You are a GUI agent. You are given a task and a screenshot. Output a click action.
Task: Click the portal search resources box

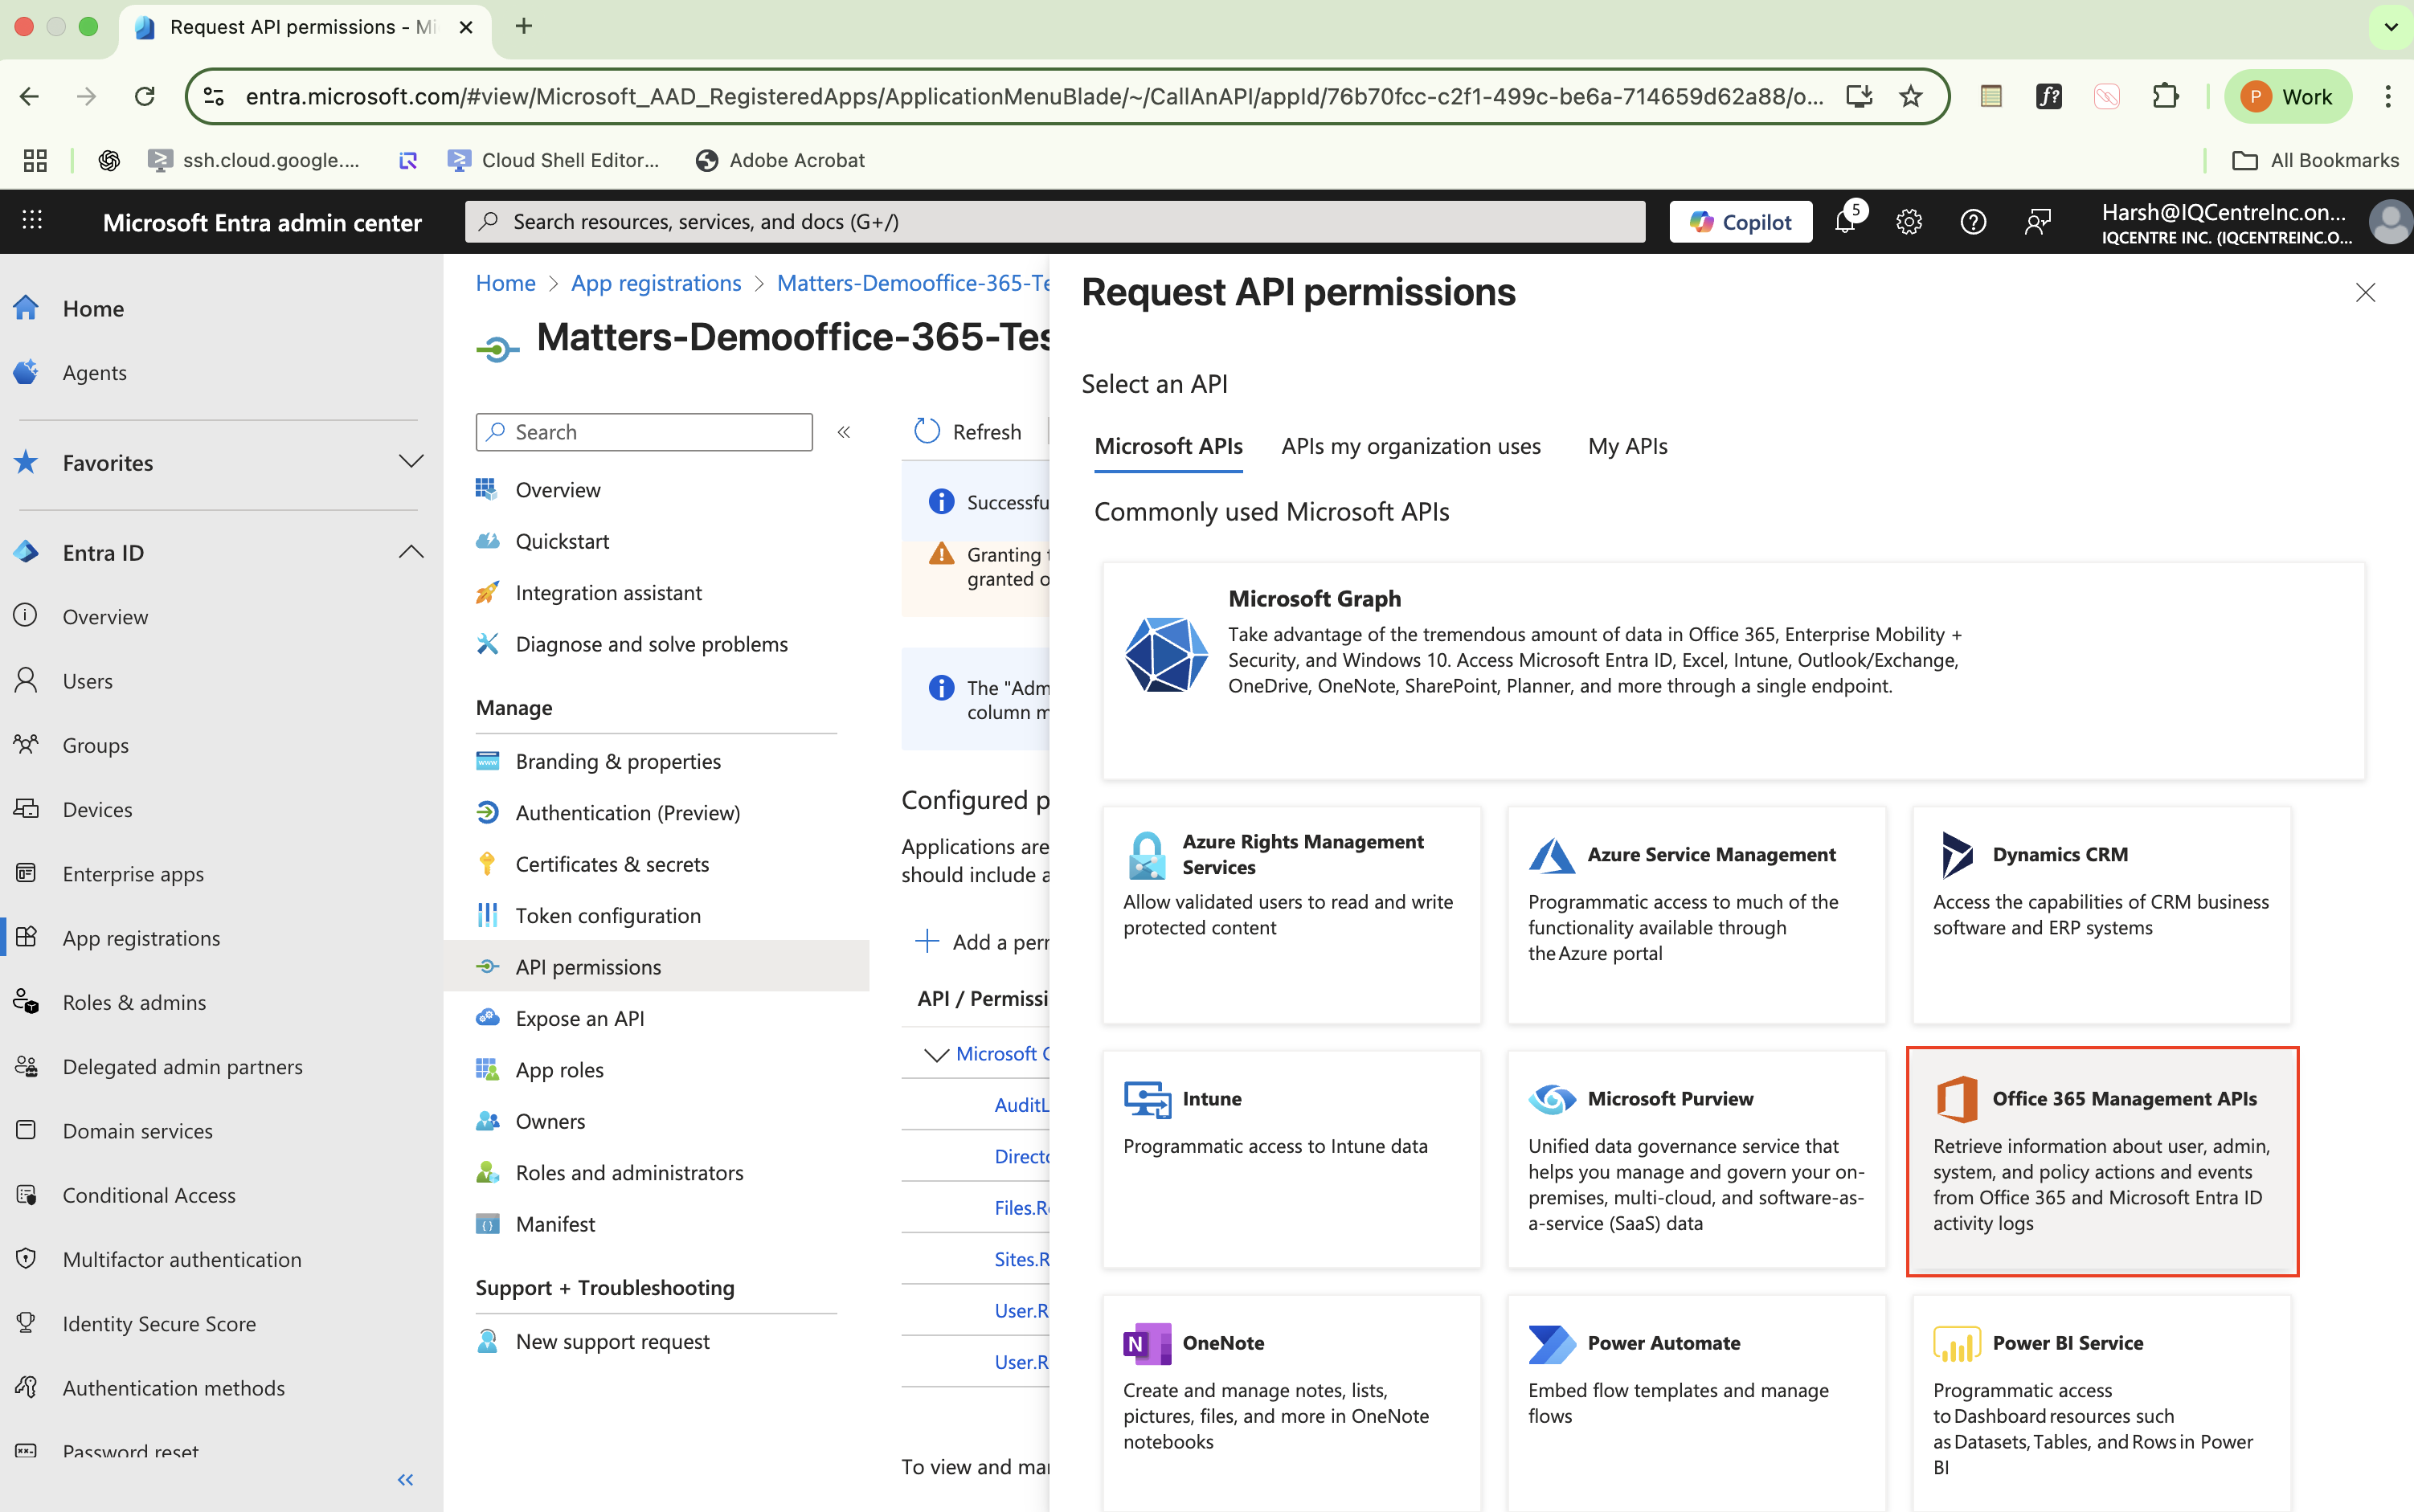pos(1055,222)
